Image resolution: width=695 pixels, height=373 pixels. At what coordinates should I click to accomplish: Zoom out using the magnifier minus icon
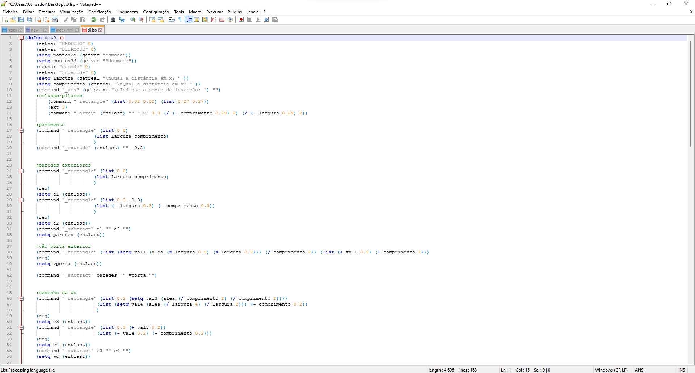(141, 20)
